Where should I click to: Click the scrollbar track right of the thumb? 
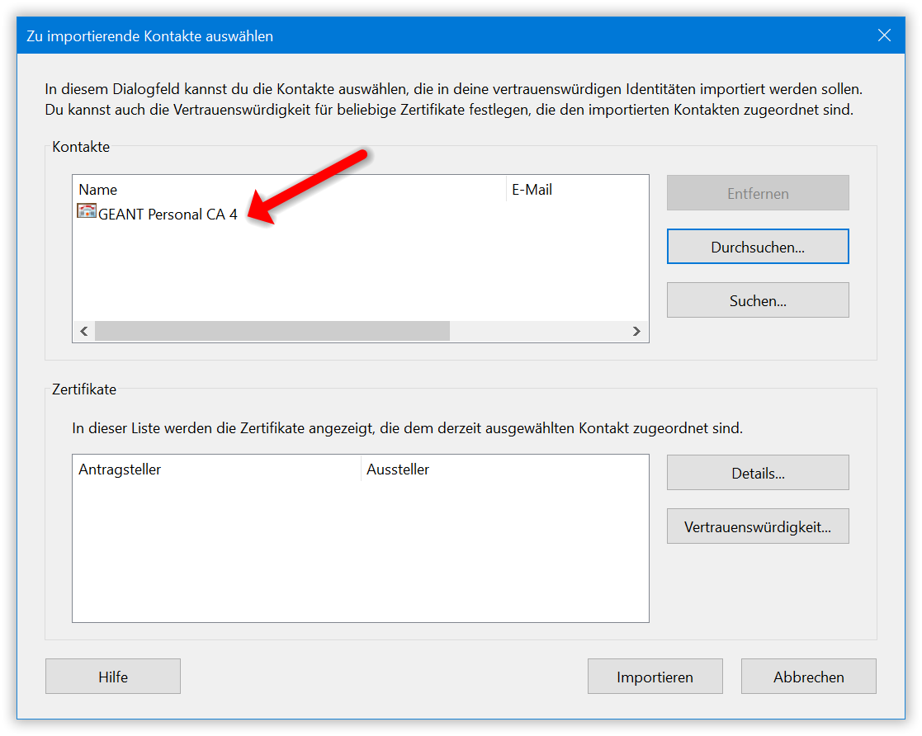point(539,331)
